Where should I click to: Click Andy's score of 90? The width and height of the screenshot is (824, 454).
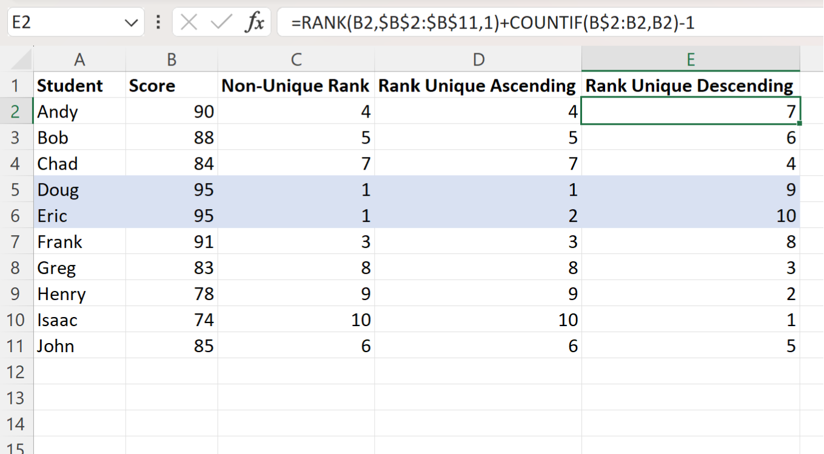[x=172, y=112]
